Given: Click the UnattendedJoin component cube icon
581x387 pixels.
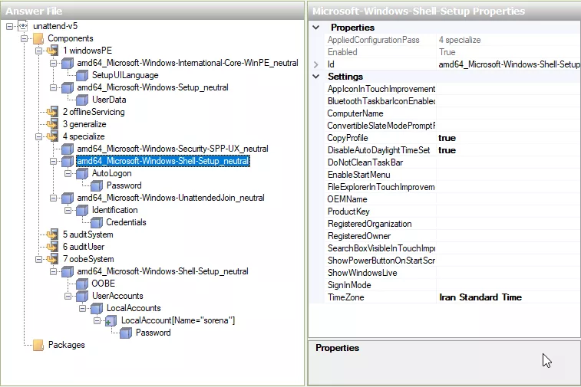Looking at the screenshot, I should [68, 198].
